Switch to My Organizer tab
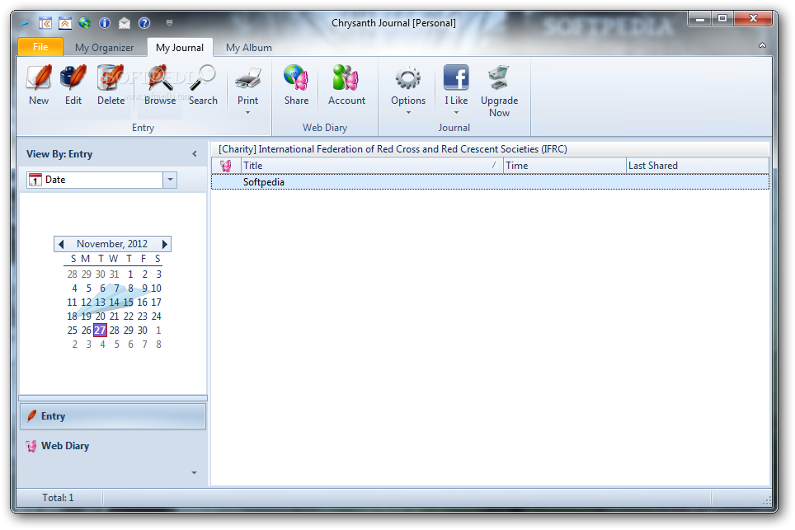795x530 pixels. 105,48
